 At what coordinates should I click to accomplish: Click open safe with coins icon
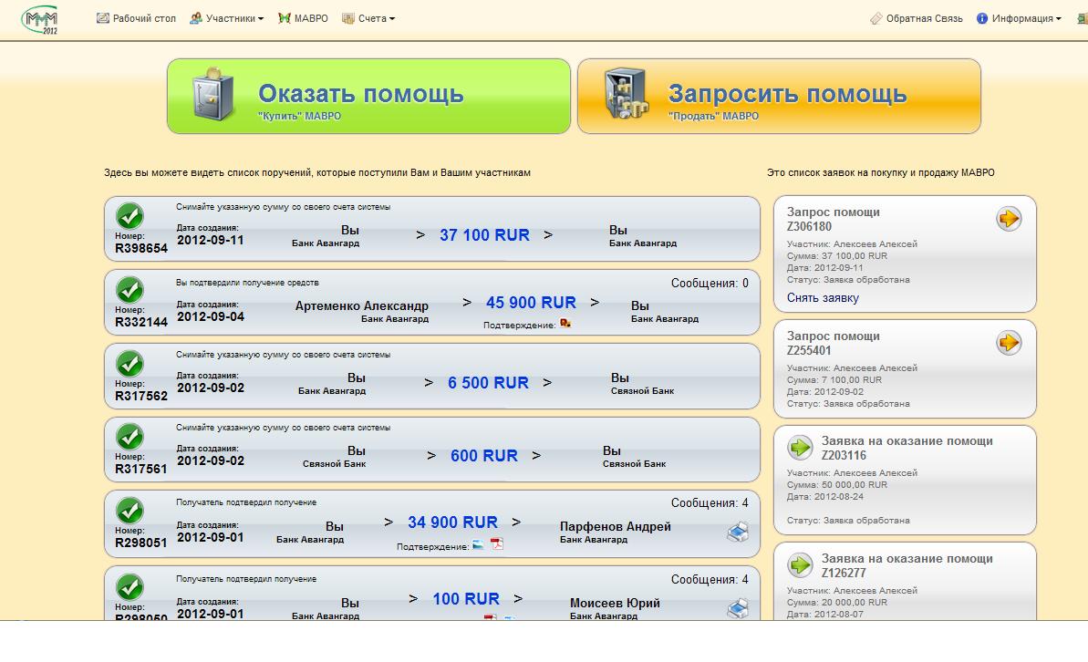click(626, 94)
